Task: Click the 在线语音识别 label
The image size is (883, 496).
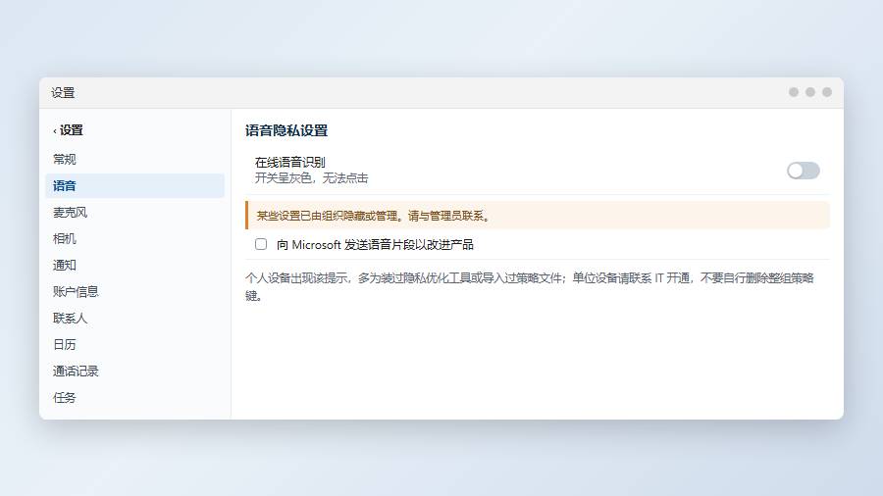Action: pos(290,163)
